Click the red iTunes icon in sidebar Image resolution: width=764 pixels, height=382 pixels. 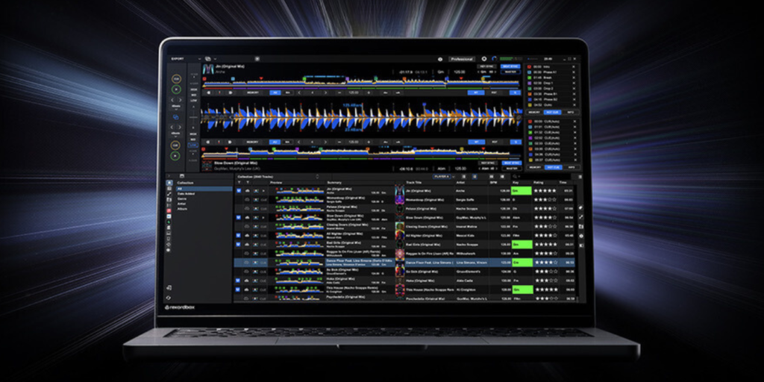pos(169,210)
